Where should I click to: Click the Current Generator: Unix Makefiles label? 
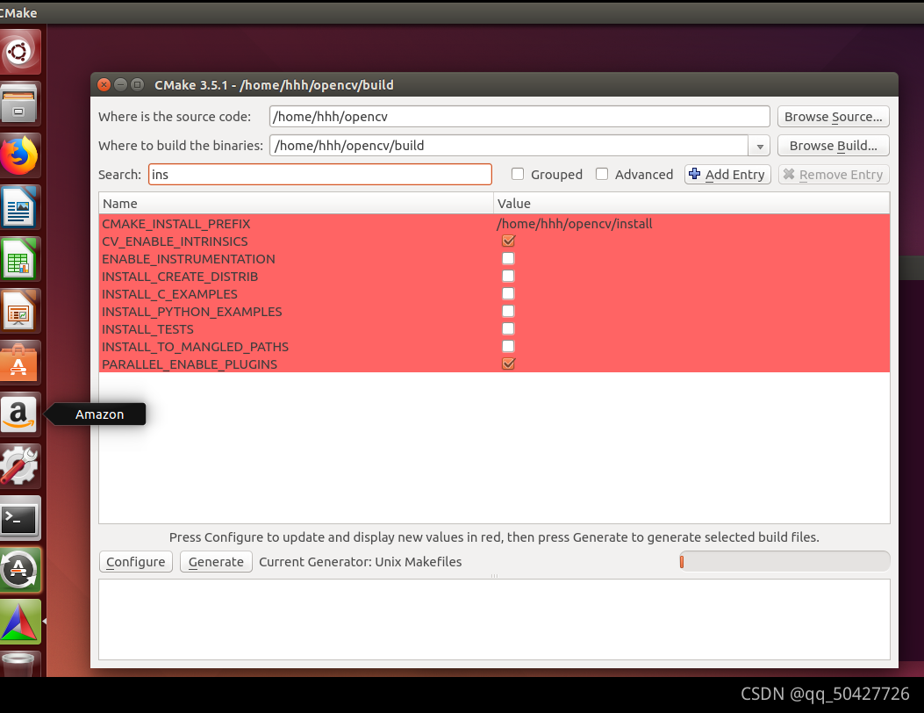click(x=360, y=561)
